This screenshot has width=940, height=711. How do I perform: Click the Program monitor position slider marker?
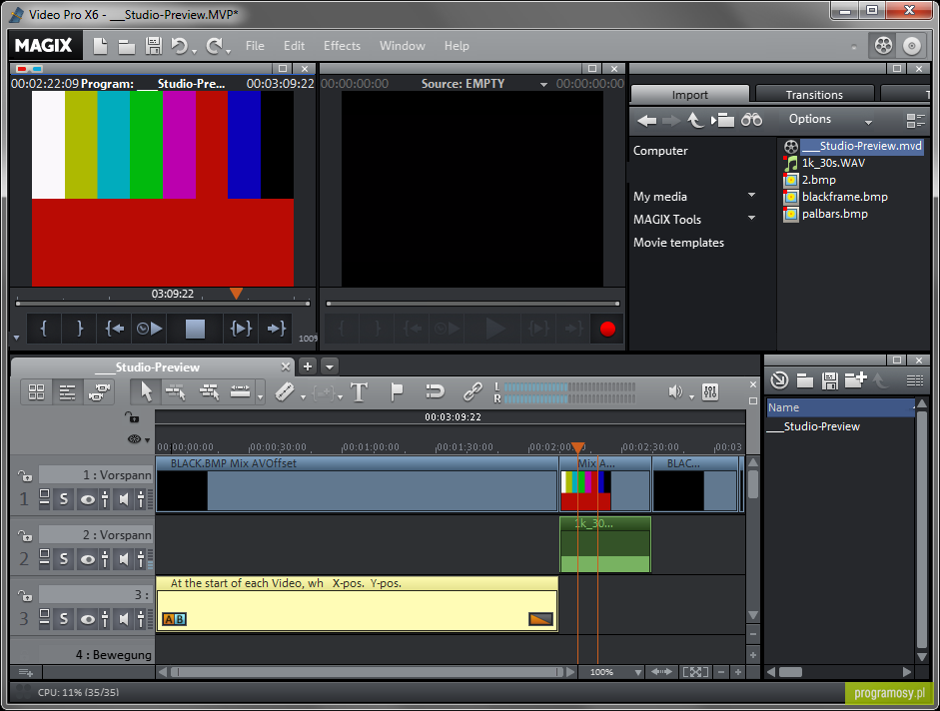coord(236,294)
